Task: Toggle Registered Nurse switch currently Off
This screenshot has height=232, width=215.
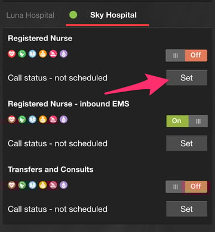Action: (x=186, y=55)
